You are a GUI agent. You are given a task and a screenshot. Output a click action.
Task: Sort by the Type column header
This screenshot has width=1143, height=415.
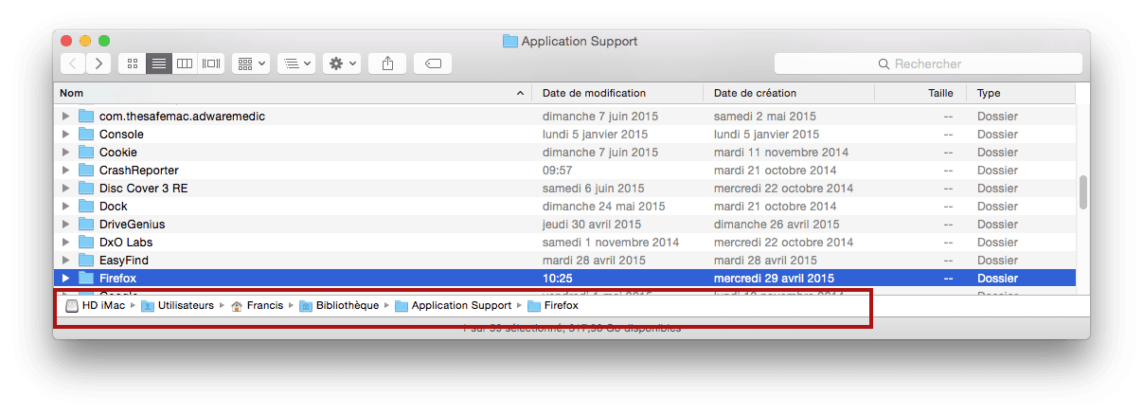[x=1021, y=93]
